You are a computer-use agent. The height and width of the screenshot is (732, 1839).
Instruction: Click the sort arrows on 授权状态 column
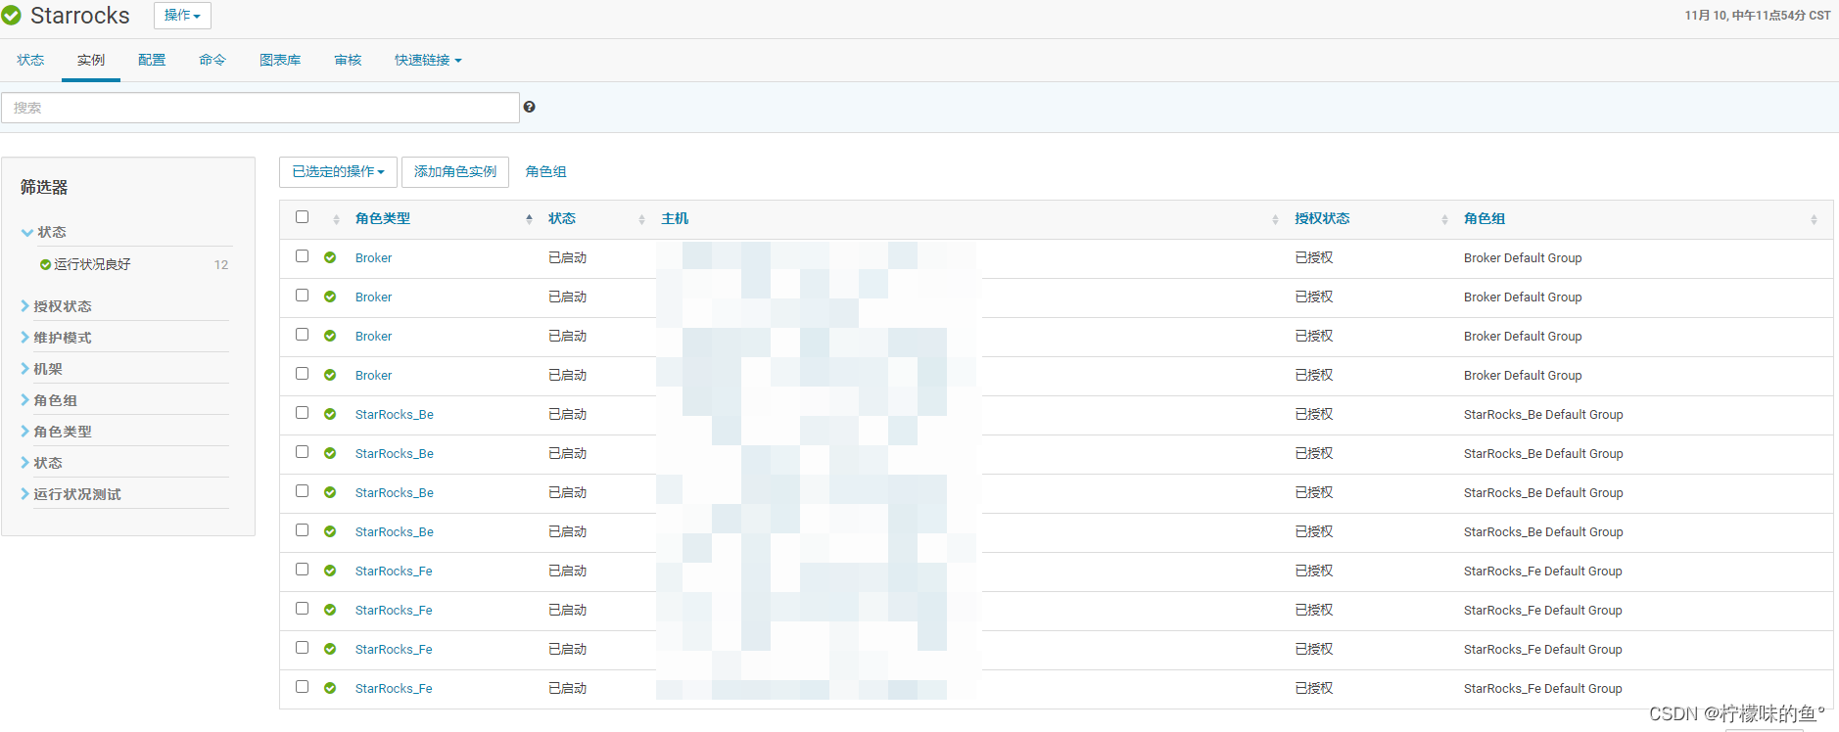[1444, 219]
